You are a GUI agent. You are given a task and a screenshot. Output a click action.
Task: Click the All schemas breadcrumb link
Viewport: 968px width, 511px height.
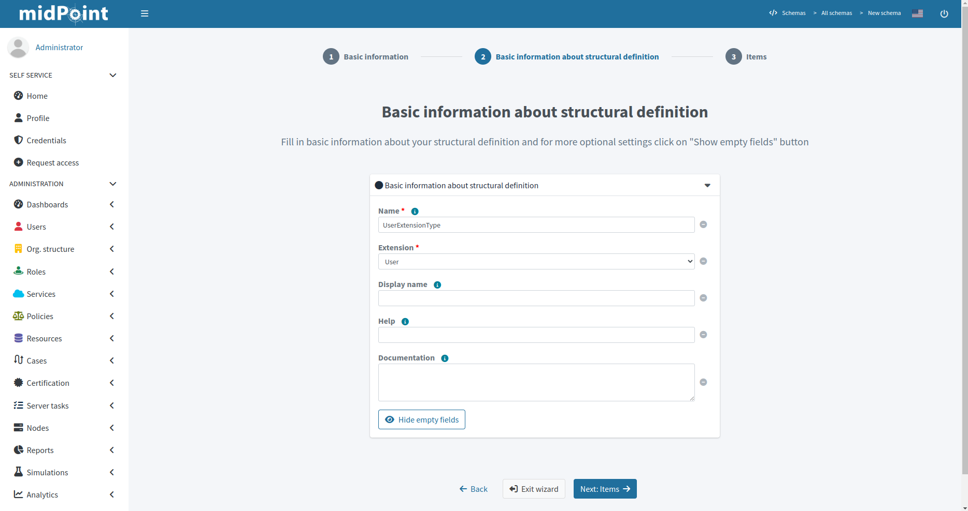[x=836, y=13]
